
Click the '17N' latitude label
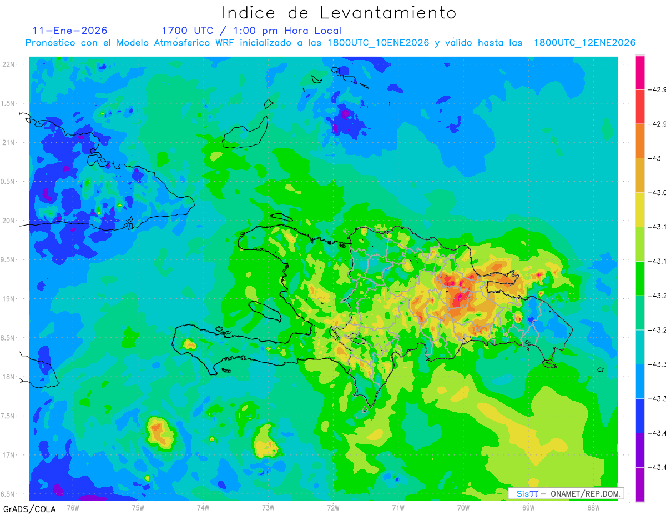point(8,455)
